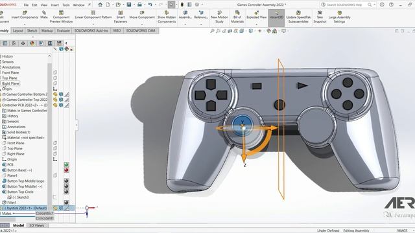Open Reference Geometry tool

coord(201,15)
